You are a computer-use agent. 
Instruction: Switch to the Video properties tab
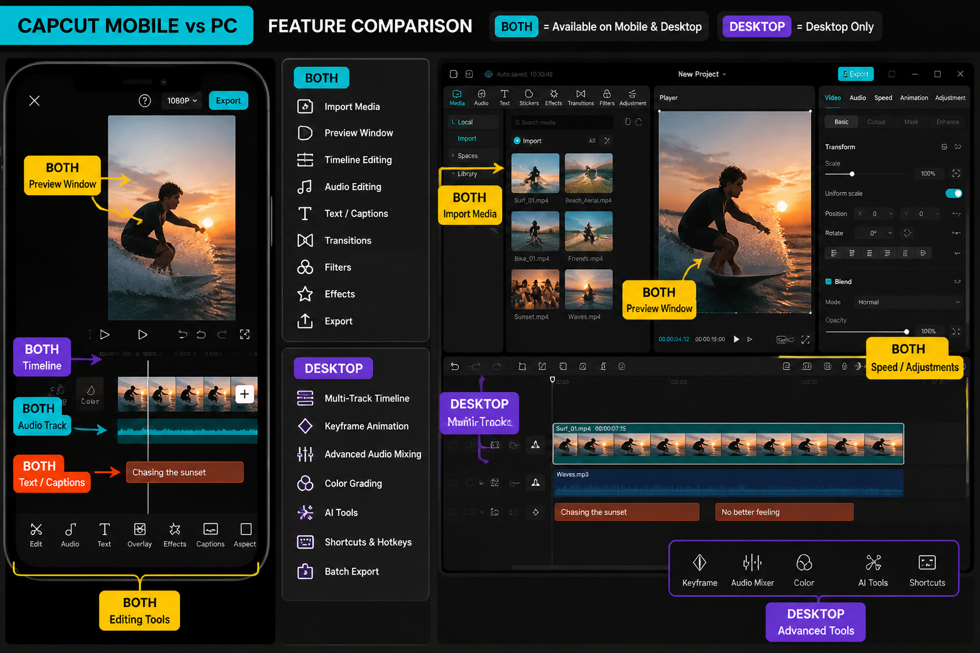point(833,98)
